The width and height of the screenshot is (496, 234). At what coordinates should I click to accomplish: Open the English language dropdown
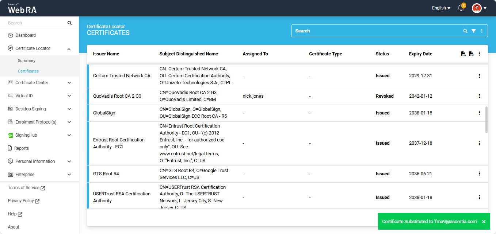[x=441, y=8]
